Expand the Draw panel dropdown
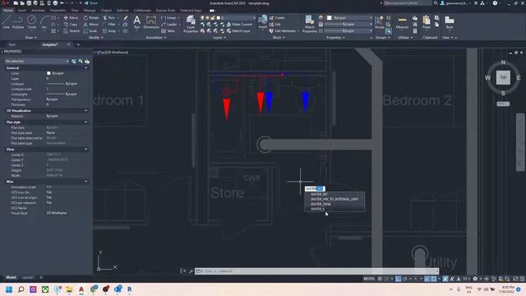The image size is (526, 296). 31,38
